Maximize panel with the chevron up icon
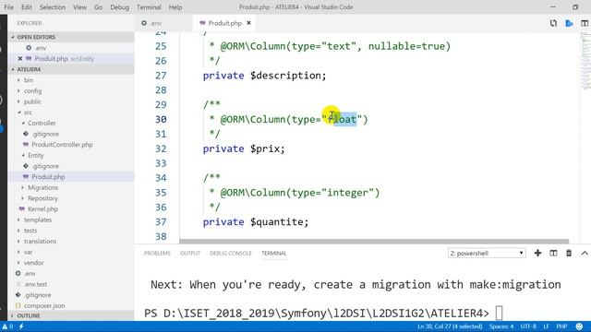This screenshot has width=591, height=332. pos(585,253)
